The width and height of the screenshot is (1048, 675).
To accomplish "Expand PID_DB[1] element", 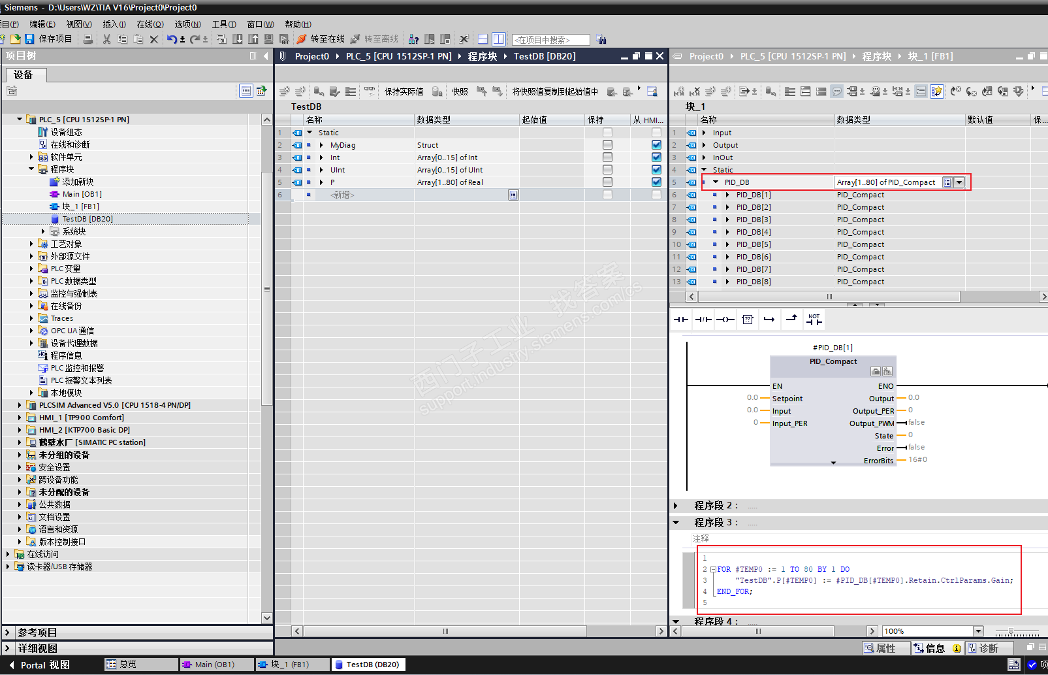I will (x=727, y=195).
